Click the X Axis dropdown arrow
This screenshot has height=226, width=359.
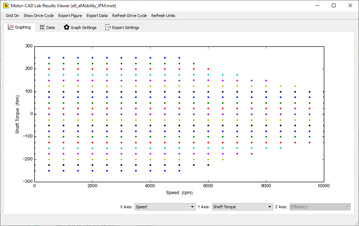click(x=192, y=207)
